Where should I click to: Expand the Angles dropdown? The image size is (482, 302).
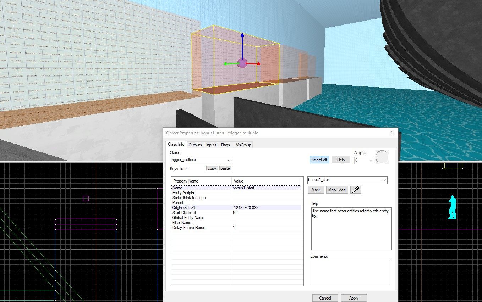371,161
